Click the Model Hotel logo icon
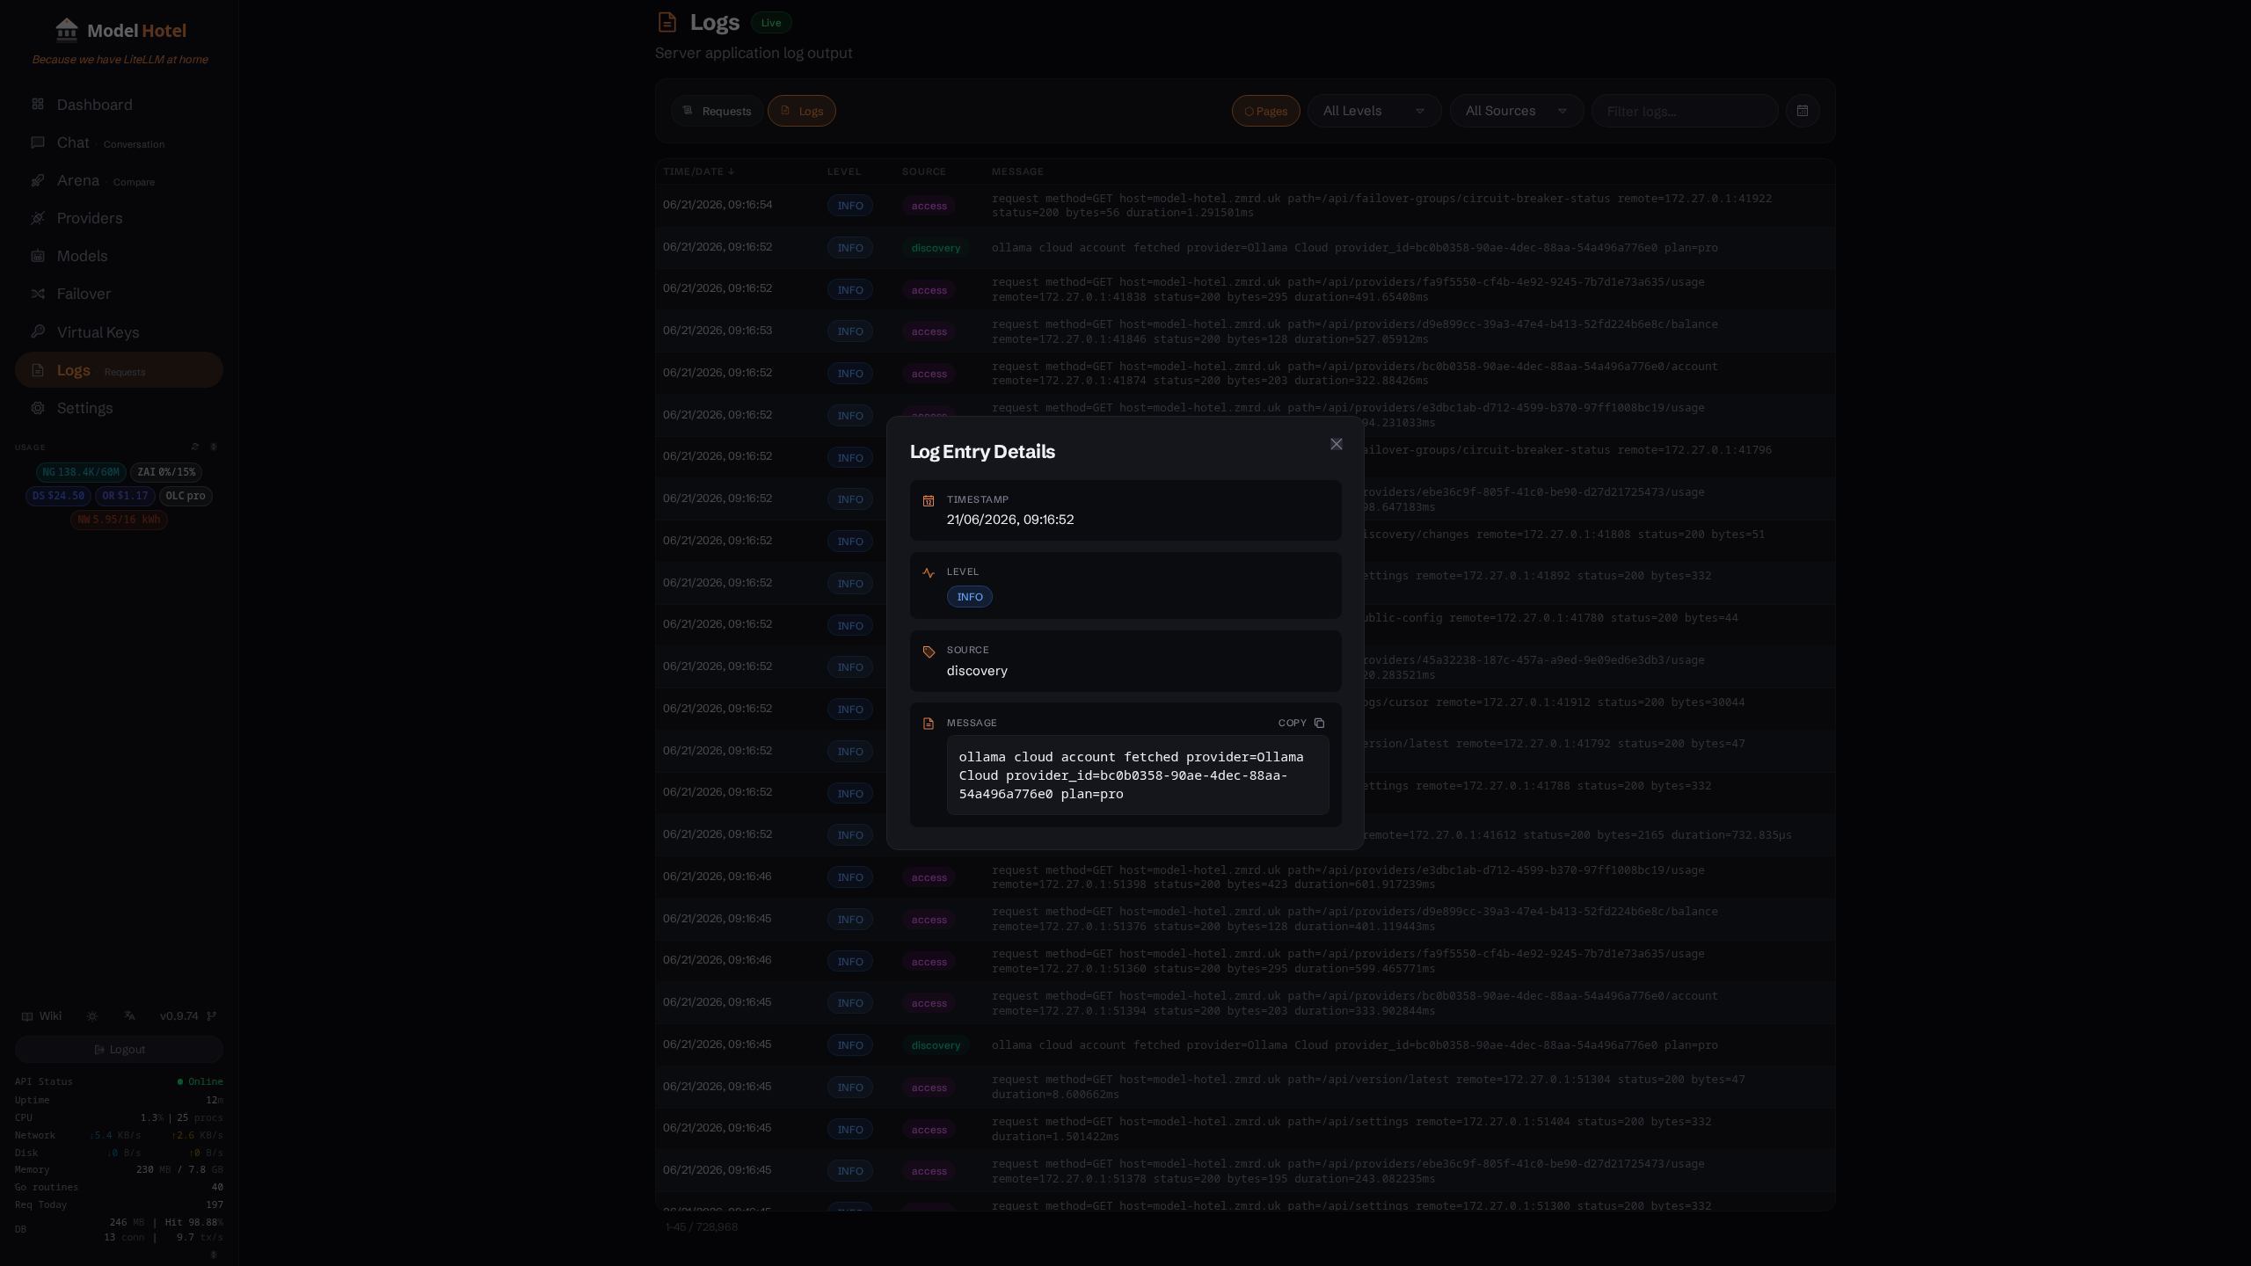 click(67, 30)
